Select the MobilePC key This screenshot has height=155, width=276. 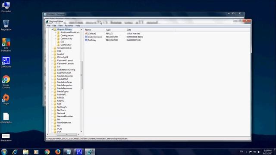coord(62,95)
